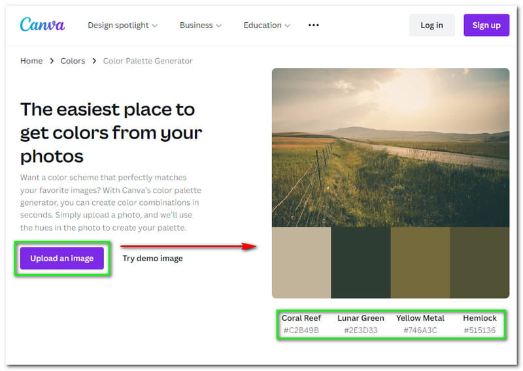Copy hex code #C2B49B
Viewport: 523px width, 371px height.
coord(301,331)
